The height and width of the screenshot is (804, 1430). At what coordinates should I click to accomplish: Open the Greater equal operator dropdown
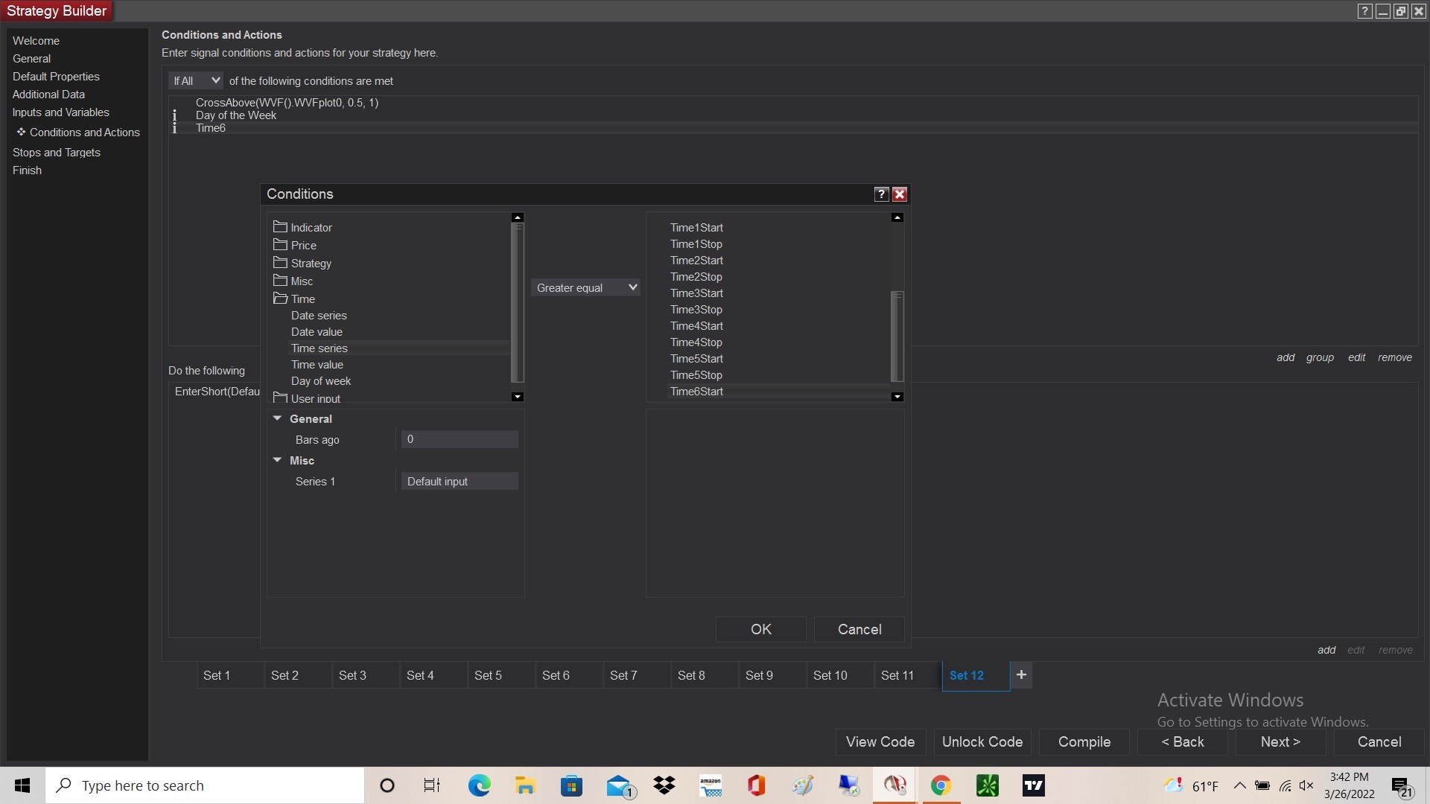pyautogui.click(x=586, y=288)
